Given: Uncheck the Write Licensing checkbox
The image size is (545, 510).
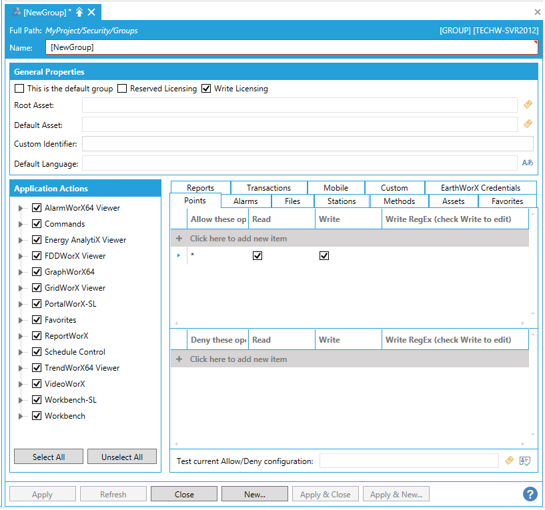Looking at the screenshot, I should [206, 89].
